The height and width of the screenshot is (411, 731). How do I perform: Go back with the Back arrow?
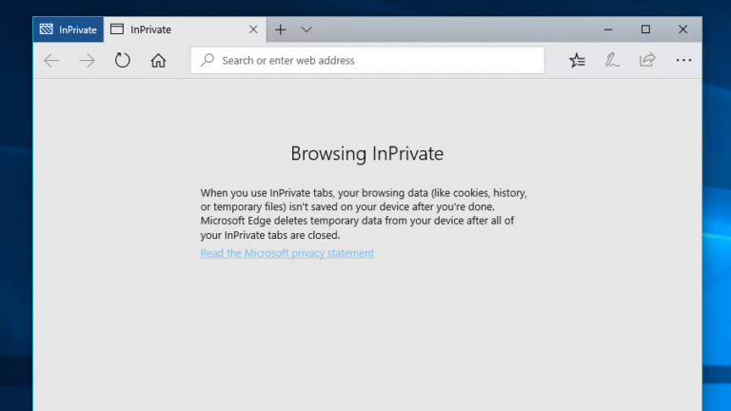pos(51,61)
